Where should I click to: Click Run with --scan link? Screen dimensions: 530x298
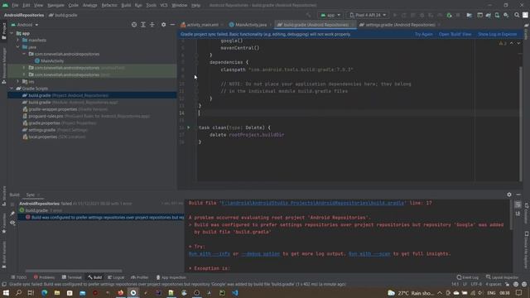369,254
